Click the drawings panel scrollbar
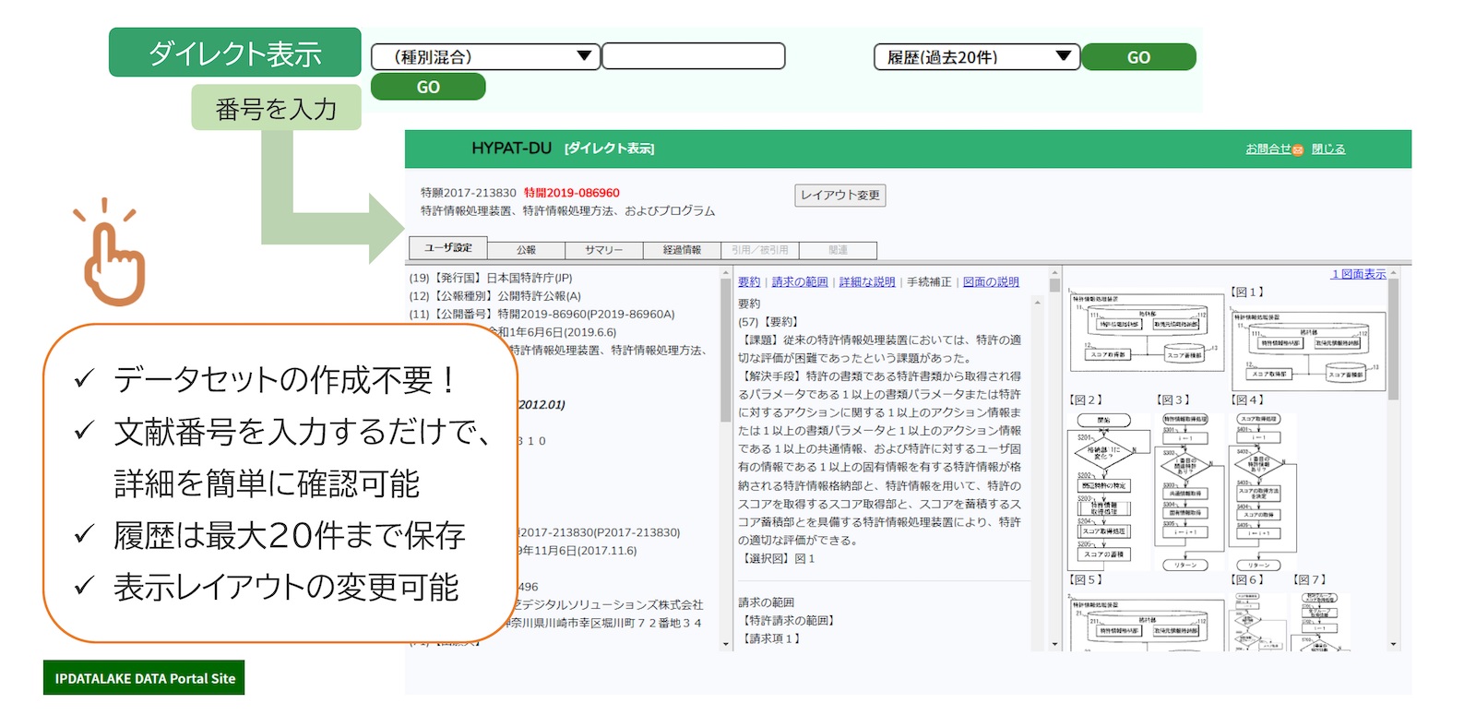This screenshot has width=1476, height=715. (x=1393, y=339)
